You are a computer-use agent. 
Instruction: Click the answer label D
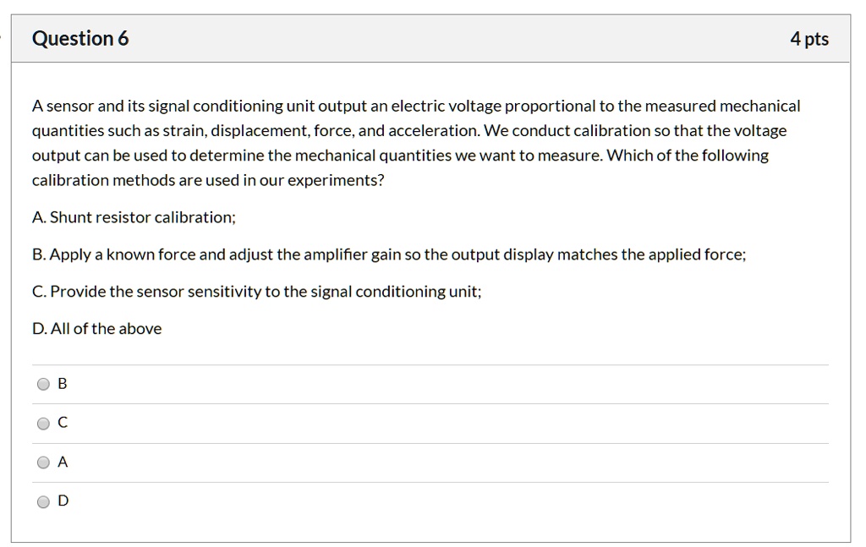tap(62, 501)
